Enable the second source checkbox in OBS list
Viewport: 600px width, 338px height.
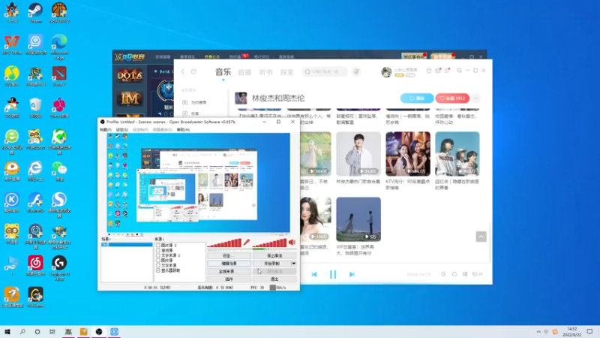(x=158, y=250)
